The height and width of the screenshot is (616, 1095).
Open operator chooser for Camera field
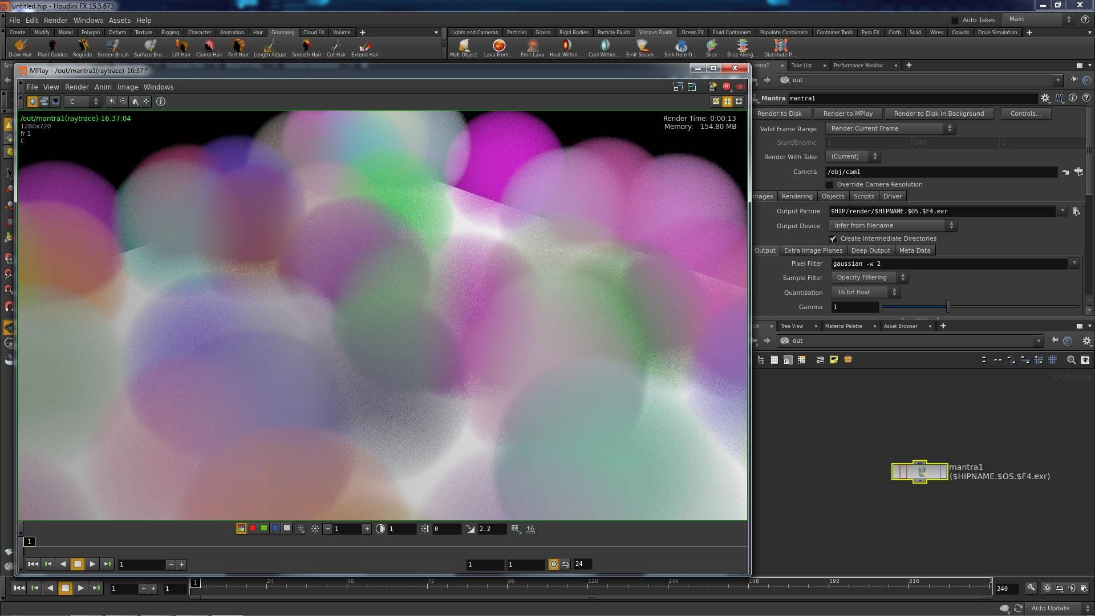coord(1078,172)
